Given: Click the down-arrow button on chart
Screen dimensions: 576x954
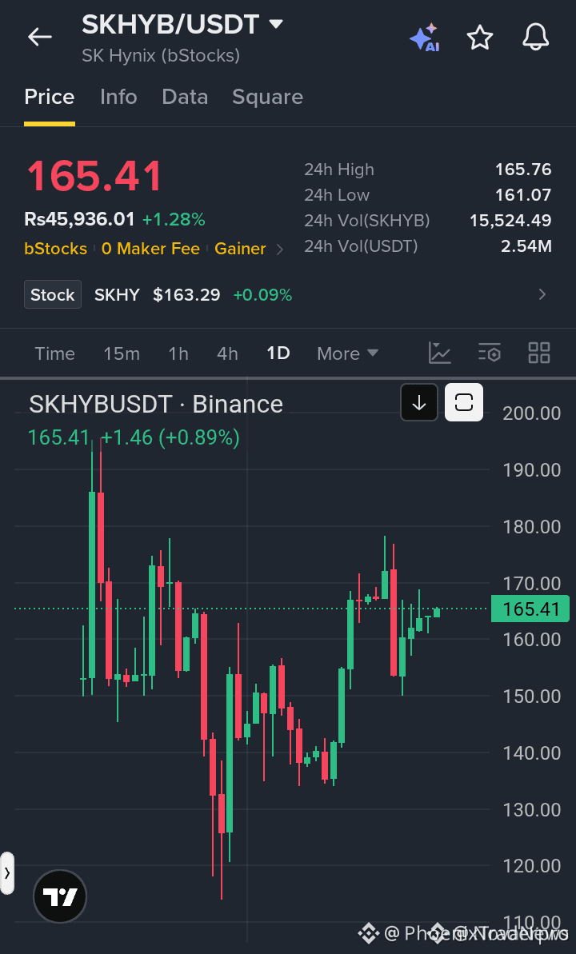Looking at the screenshot, I should pyautogui.click(x=419, y=402).
